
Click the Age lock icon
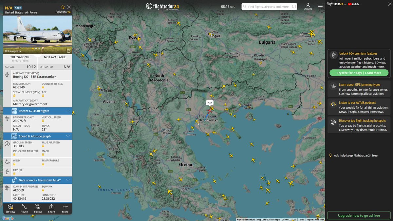click(x=43, y=96)
